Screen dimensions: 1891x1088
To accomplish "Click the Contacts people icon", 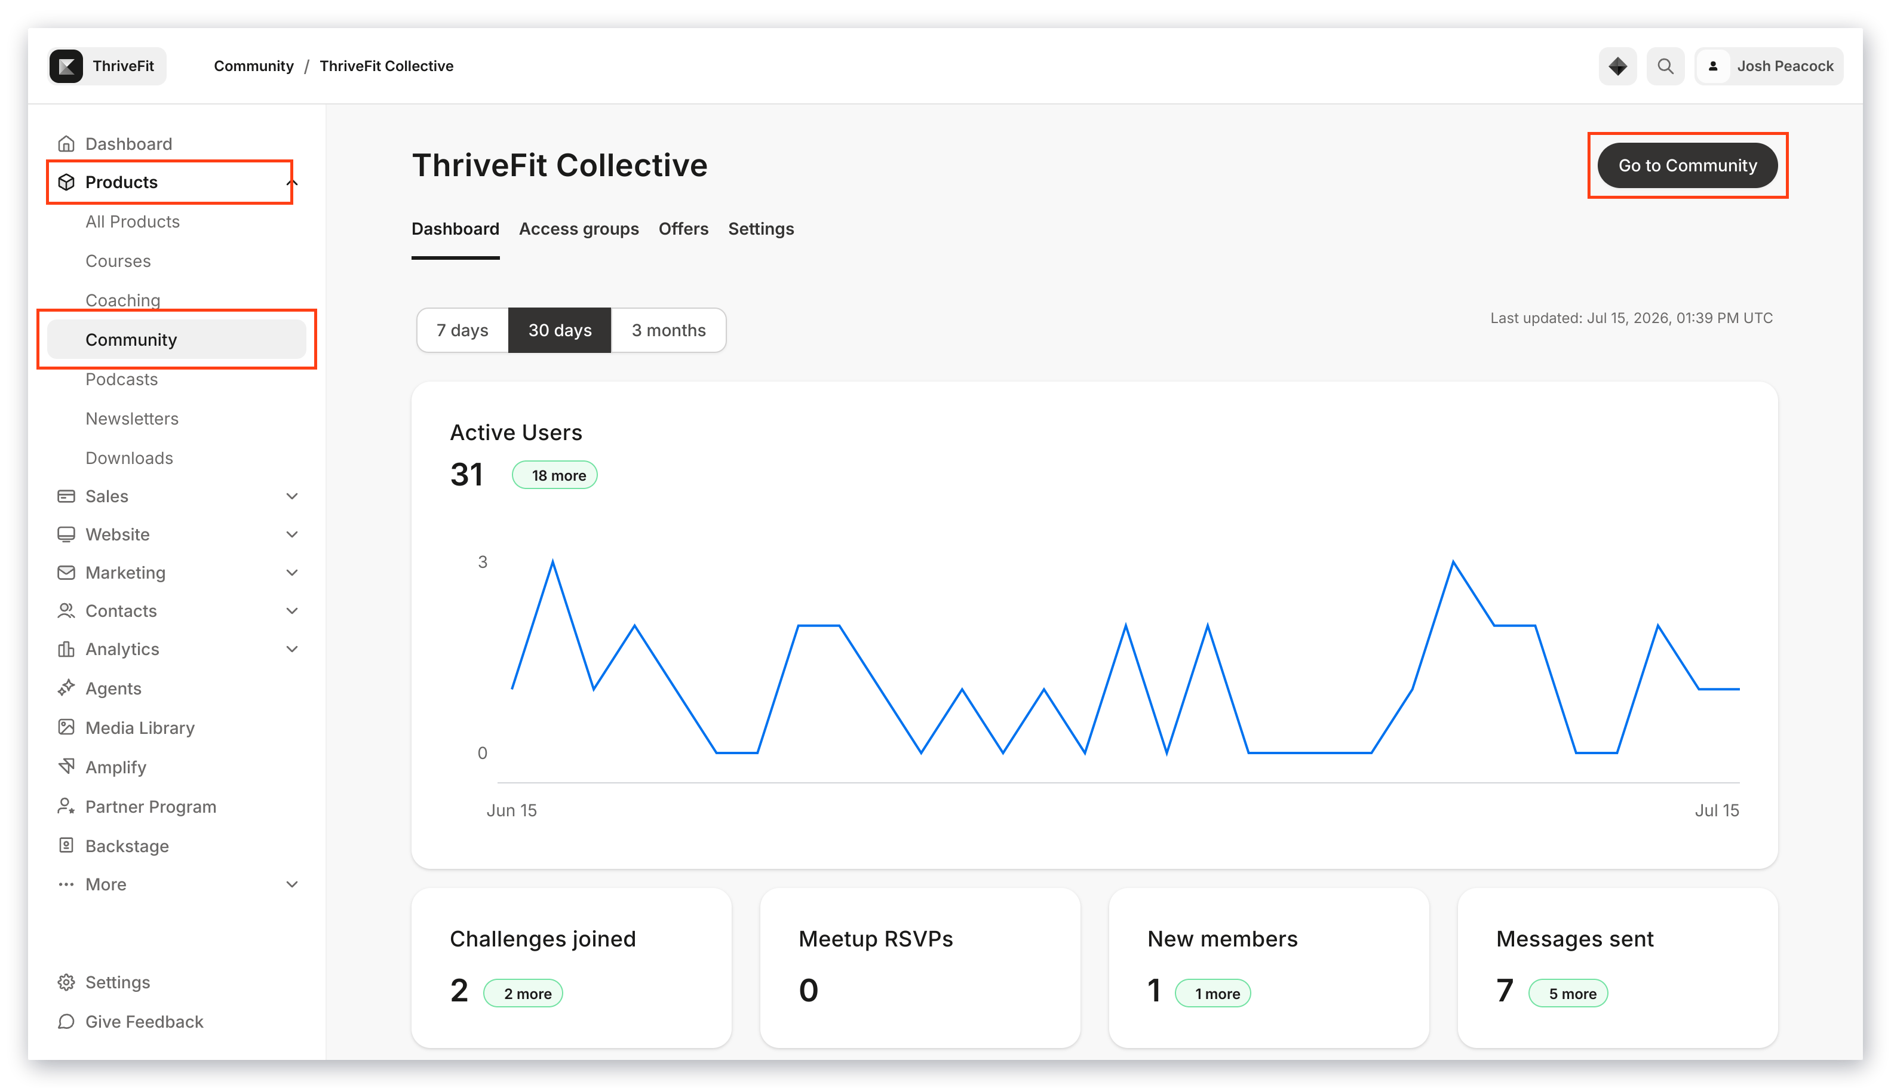I will 66,610.
